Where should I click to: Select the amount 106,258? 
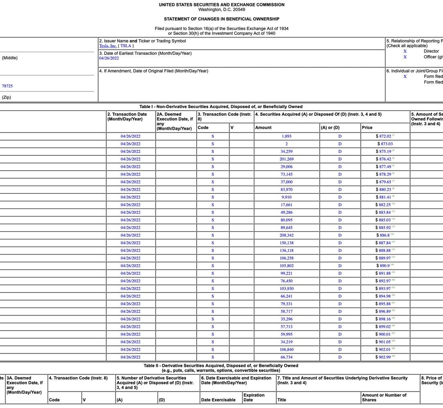[287, 258]
